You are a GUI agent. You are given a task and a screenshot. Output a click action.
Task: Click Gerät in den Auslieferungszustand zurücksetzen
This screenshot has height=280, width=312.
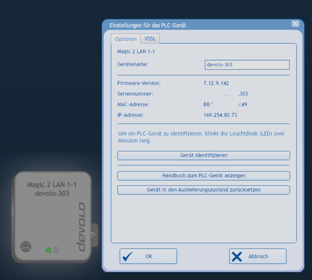[204, 190]
